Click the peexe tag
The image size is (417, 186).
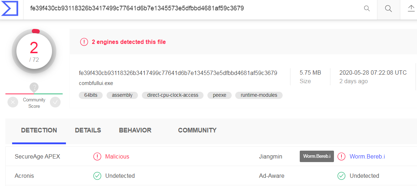pyautogui.click(x=220, y=95)
